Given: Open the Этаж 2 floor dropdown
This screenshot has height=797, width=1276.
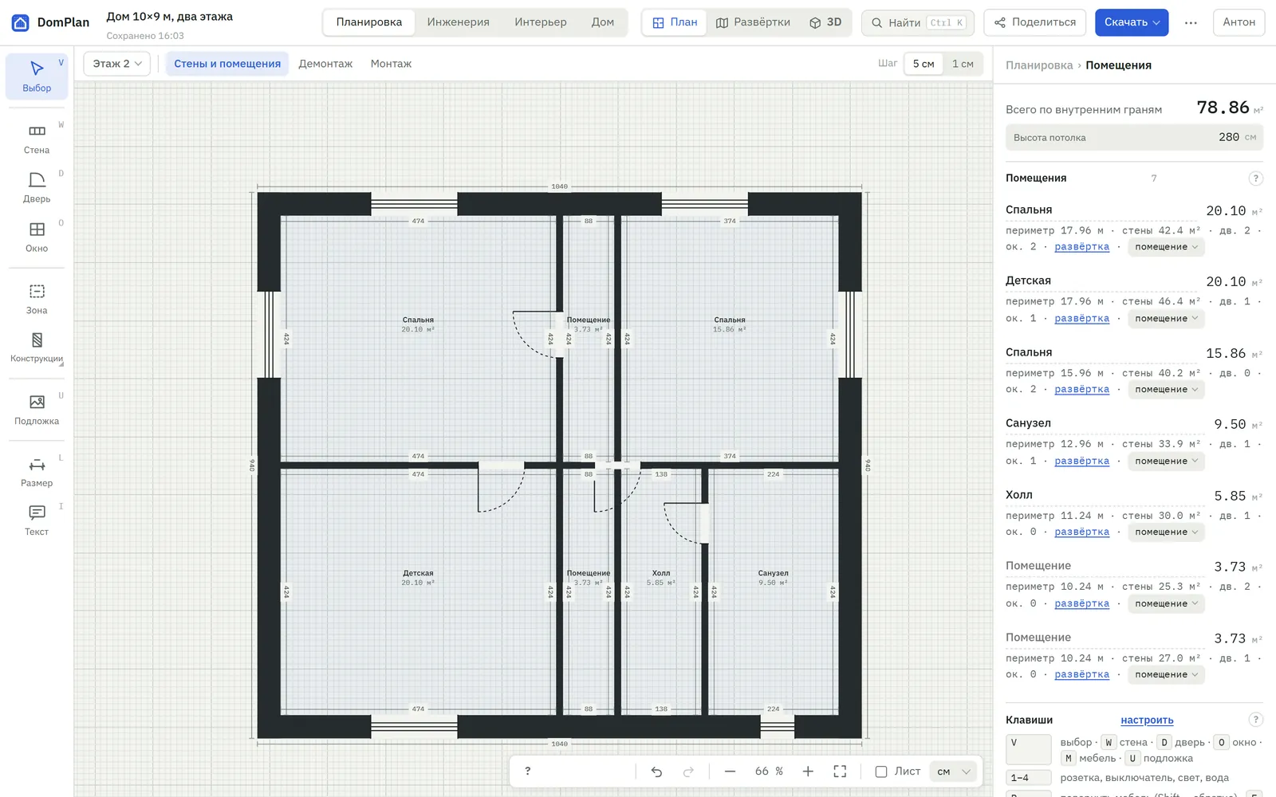Looking at the screenshot, I should (117, 64).
